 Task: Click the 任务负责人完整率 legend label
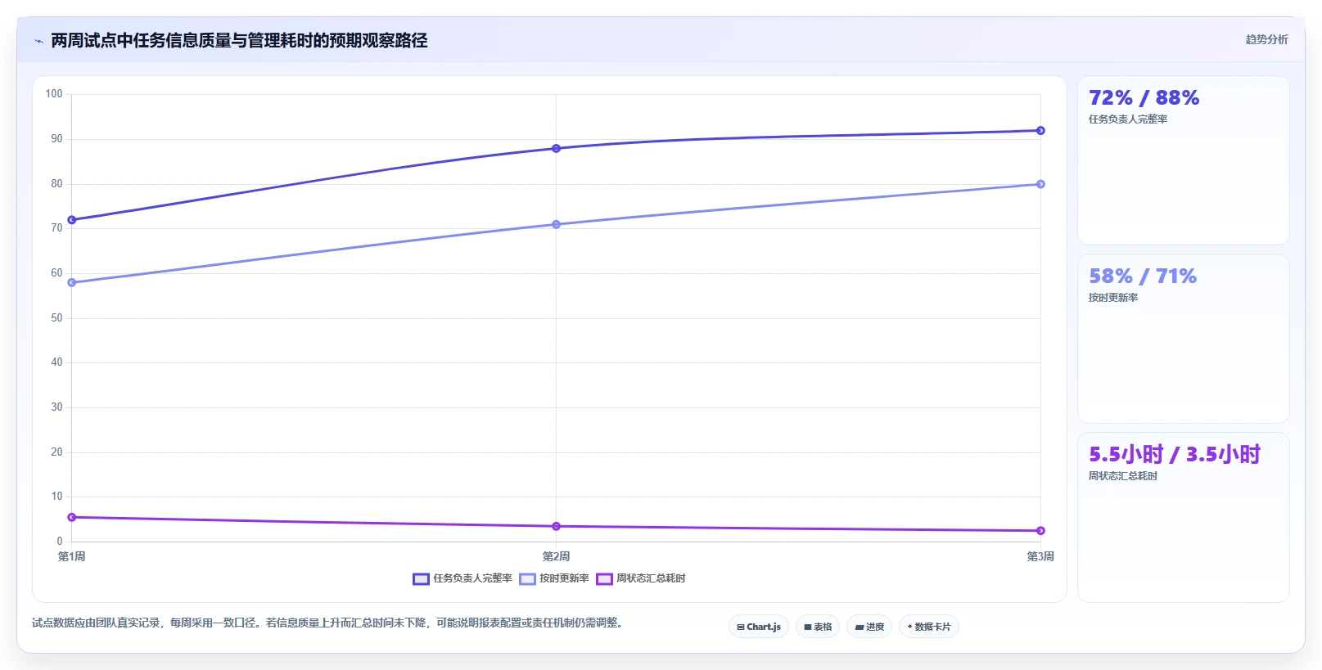click(x=472, y=578)
